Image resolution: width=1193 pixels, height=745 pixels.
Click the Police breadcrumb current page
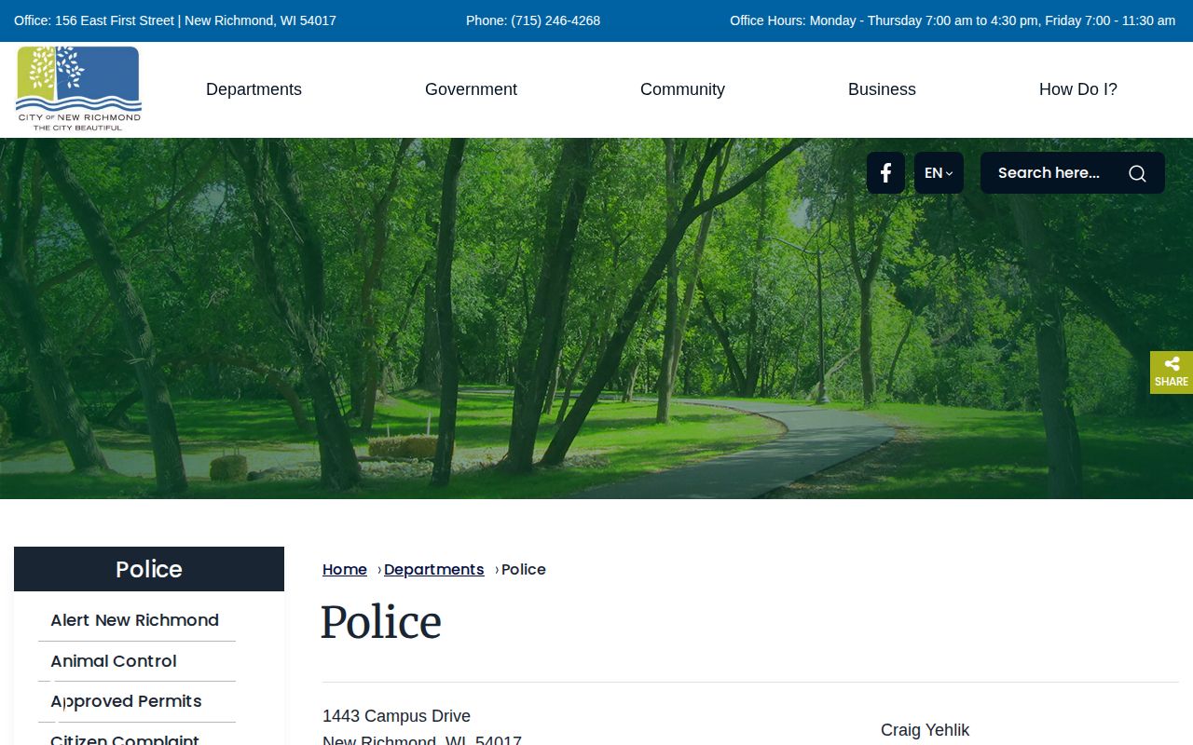pyautogui.click(x=524, y=570)
